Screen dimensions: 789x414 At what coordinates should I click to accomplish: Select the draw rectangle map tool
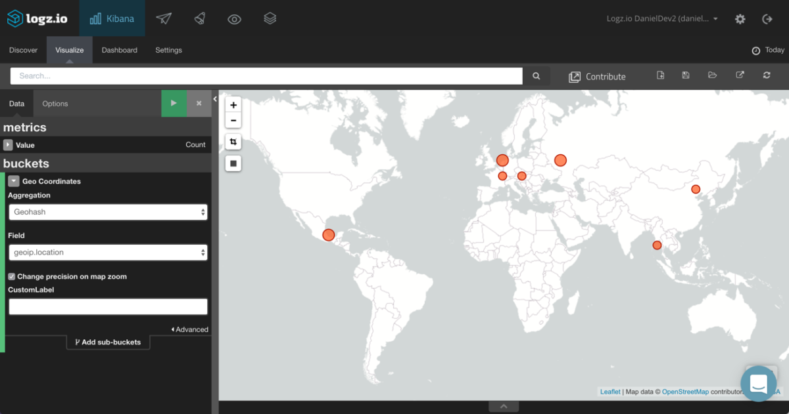[233, 163]
